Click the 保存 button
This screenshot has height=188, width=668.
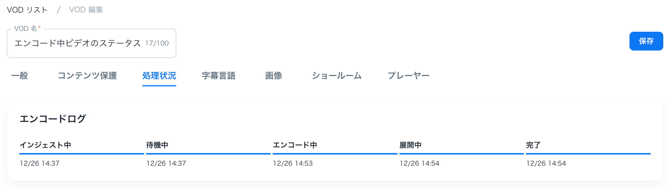pyautogui.click(x=646, y=41)
